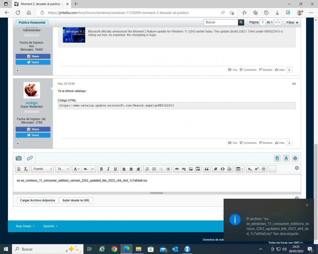Click the remove formatting icon

click(26, 169)
